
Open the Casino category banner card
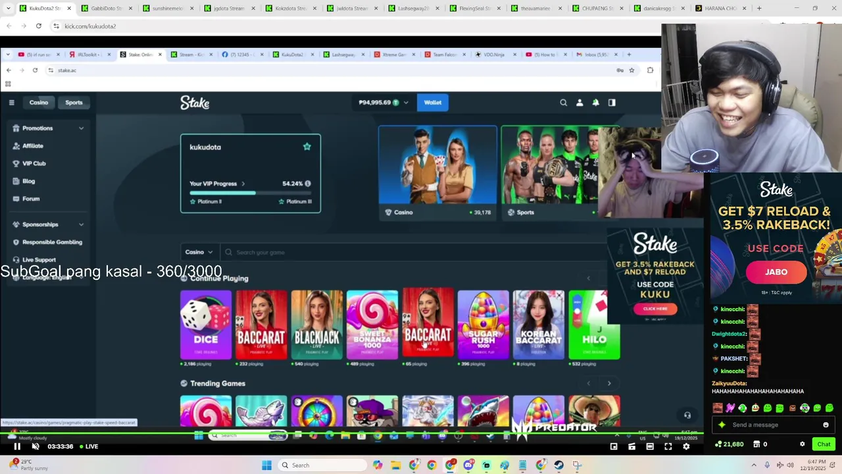(437, 172)
